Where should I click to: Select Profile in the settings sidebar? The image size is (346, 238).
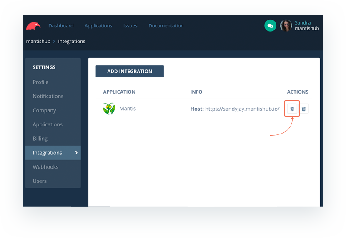(x=53, y=82)
